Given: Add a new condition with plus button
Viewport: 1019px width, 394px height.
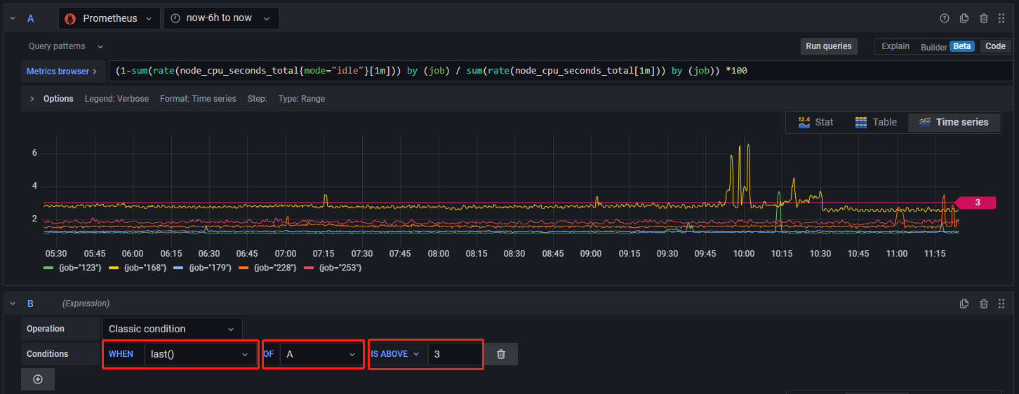Looking at the screenshot, I should pyautogui.click(x=38, y=379).
